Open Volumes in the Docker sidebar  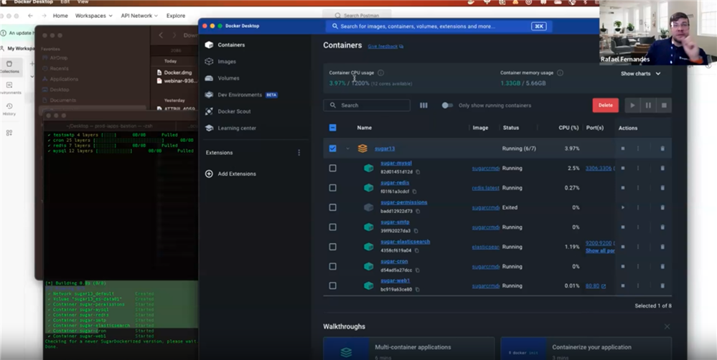pos(228,78)
